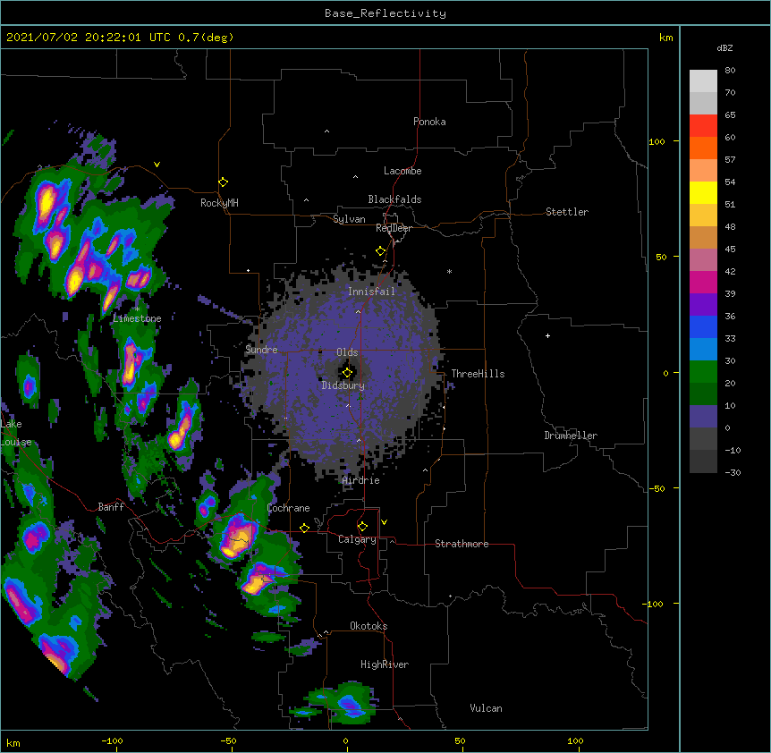
Task: Click the RedDeer city label
Action: point(394,228)
